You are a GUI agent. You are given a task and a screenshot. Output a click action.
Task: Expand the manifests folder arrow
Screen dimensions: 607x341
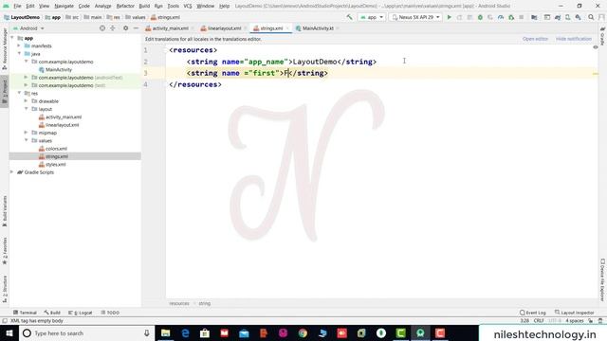click(x=19, y=45)
